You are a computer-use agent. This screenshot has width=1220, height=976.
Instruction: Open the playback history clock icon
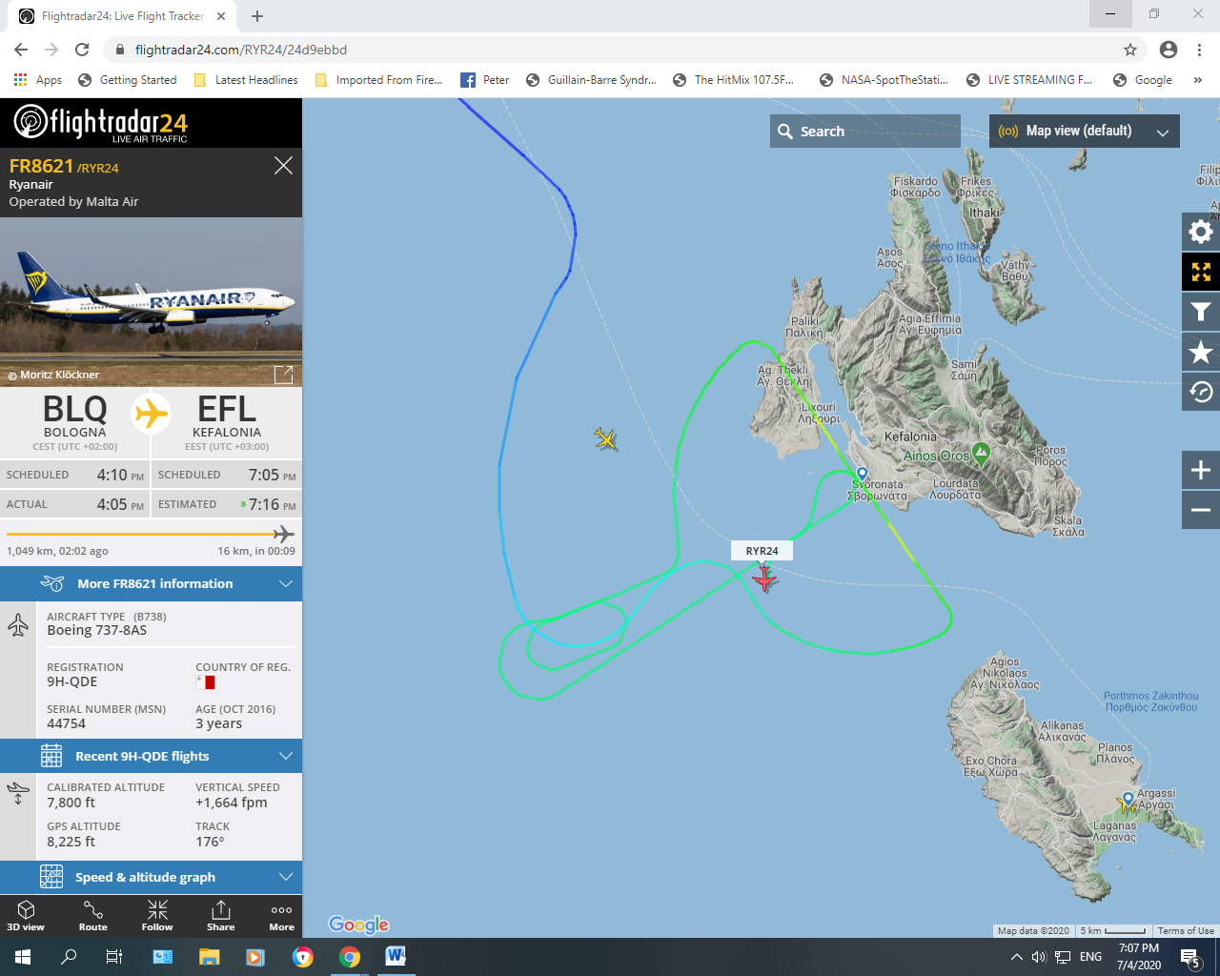[1201, 392]
